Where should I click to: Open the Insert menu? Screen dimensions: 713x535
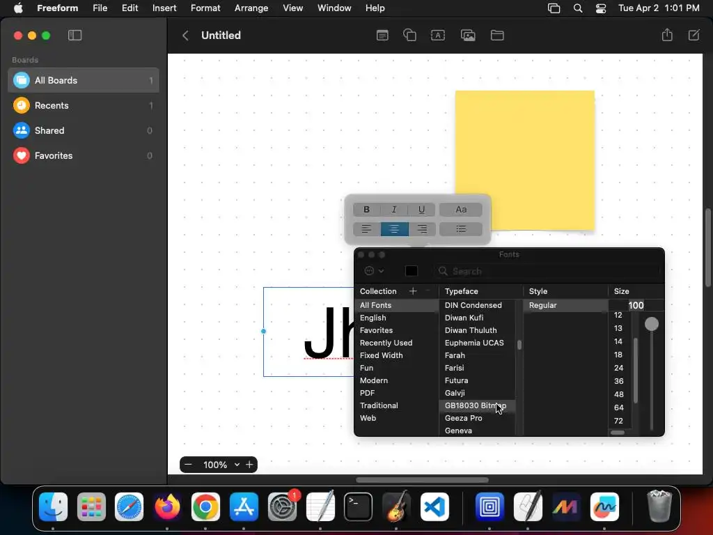tap(164, 8)
